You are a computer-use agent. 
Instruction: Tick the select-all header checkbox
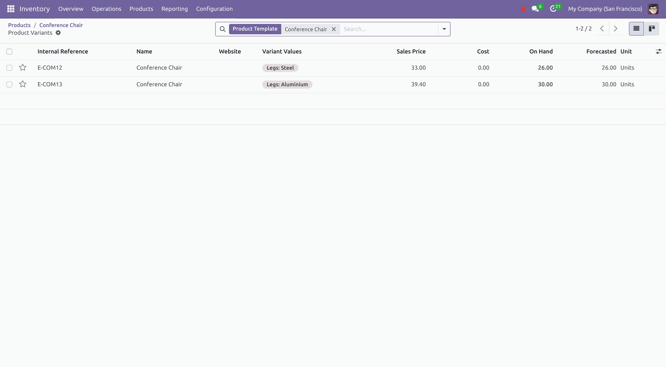9,52
